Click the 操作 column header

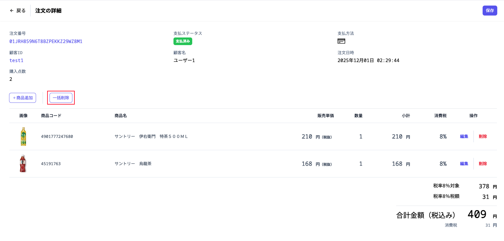click(474, 116)
